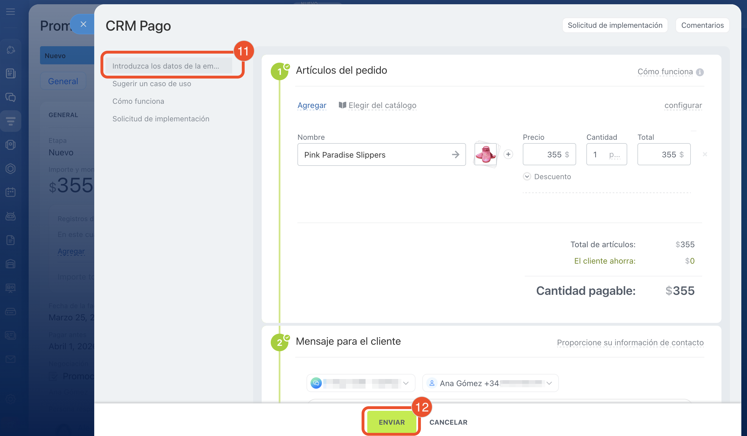Screen dimensions: 747x436
Task: Open the quantity unit dropdown
Action: [x=614, y=154]
